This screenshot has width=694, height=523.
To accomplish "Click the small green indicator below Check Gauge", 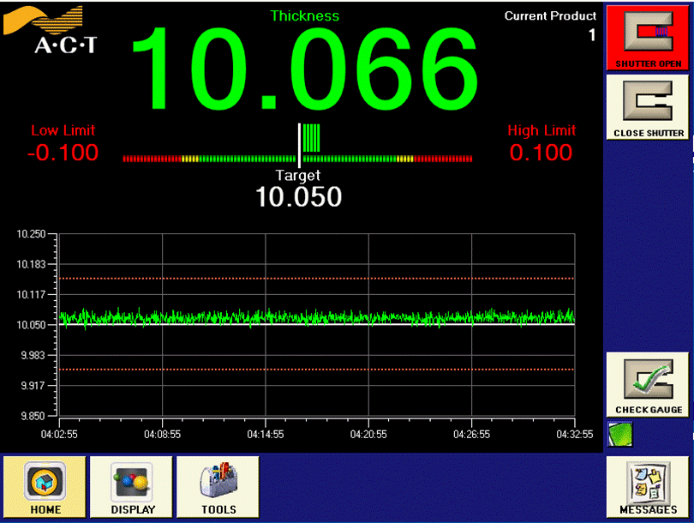I will pyautogui.click(x=619, y=434).
